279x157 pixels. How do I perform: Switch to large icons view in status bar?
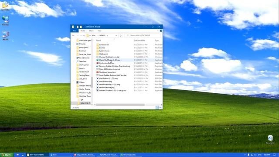tap(160, 108)
